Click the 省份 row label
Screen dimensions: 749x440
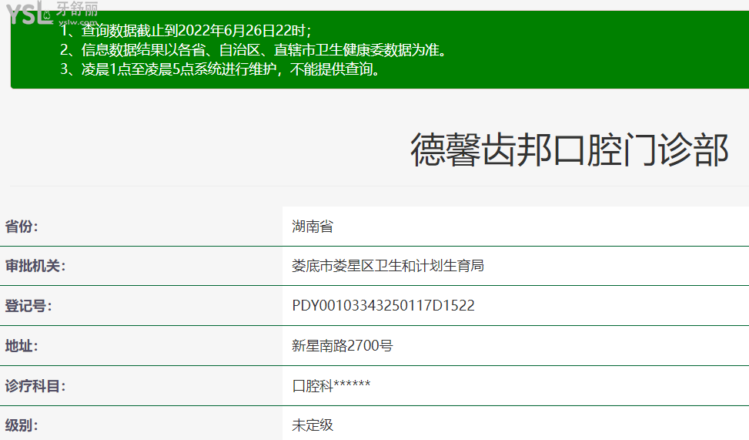click(x=22, y=227)
